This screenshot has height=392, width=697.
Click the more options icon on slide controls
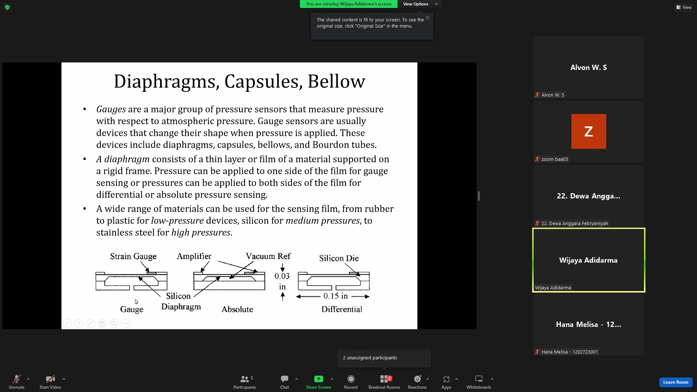point(125,323)
